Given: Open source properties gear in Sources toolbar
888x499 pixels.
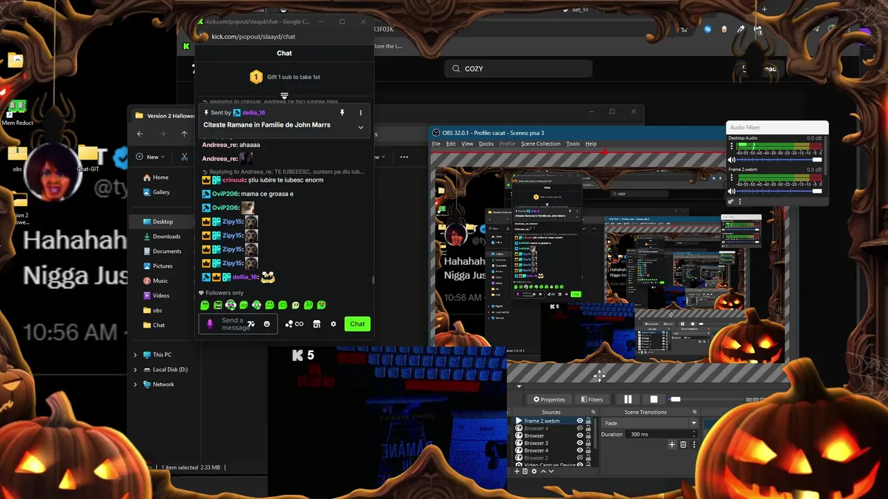Looking at the screenshot, I should tap(534, 471).
